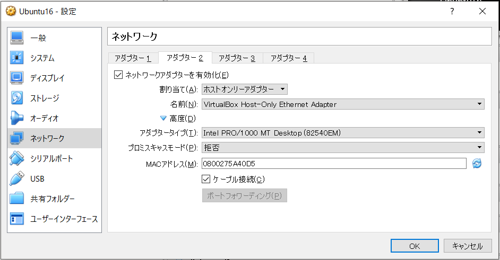Toggle ネットワークアダプターを有効化 checkbox
The width and height of the screenshot is (500, 260).
[x=118, y=75]
